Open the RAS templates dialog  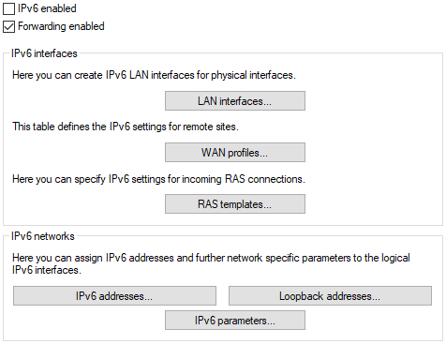pos(235,204)
